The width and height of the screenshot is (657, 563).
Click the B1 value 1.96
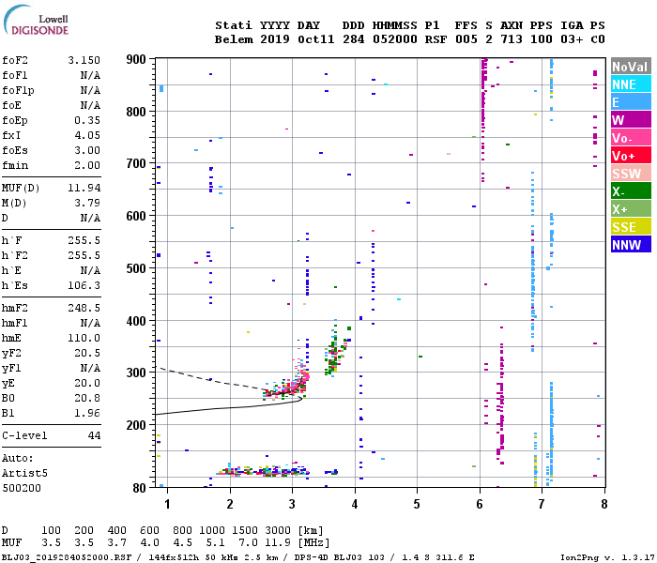click(x=87, y=414)
